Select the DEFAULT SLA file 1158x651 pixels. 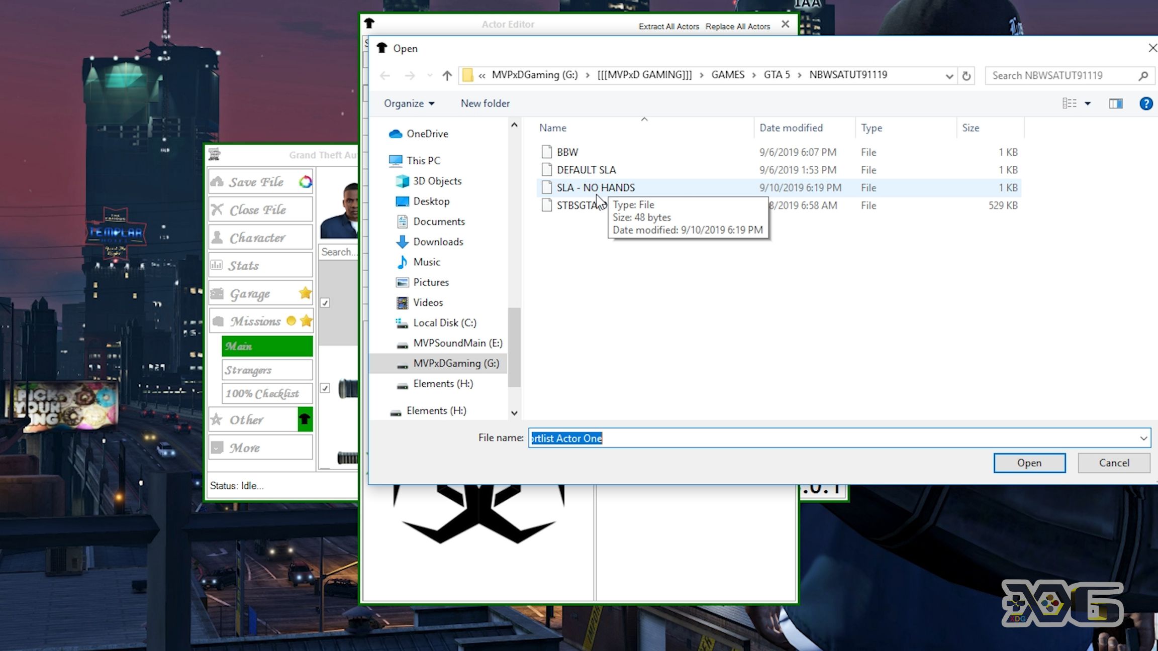click(779, 170)
